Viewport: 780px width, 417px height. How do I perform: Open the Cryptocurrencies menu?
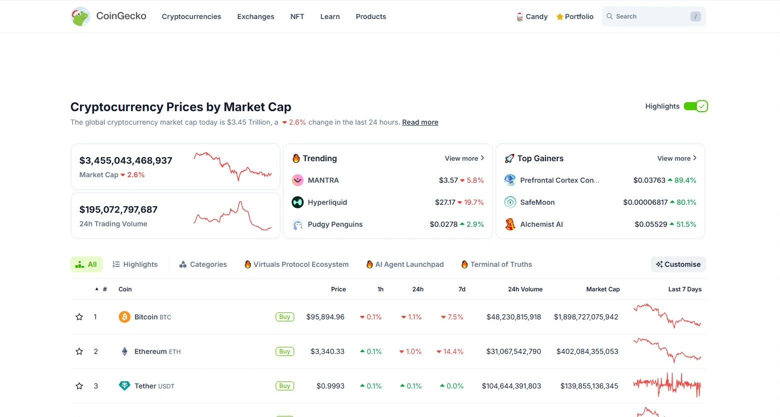click(191, 17)
